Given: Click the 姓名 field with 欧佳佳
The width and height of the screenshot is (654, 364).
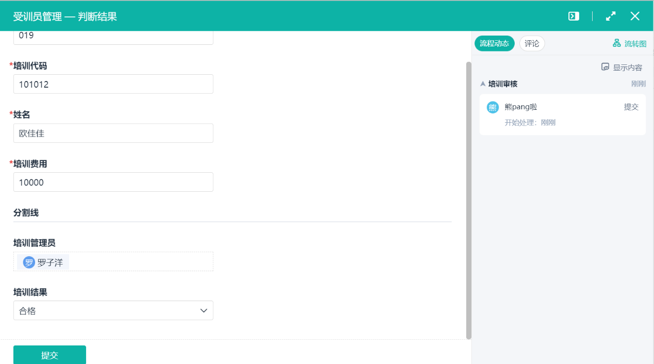Looking at the screenshot, I should pyautogui.click(x=113, y=133).
